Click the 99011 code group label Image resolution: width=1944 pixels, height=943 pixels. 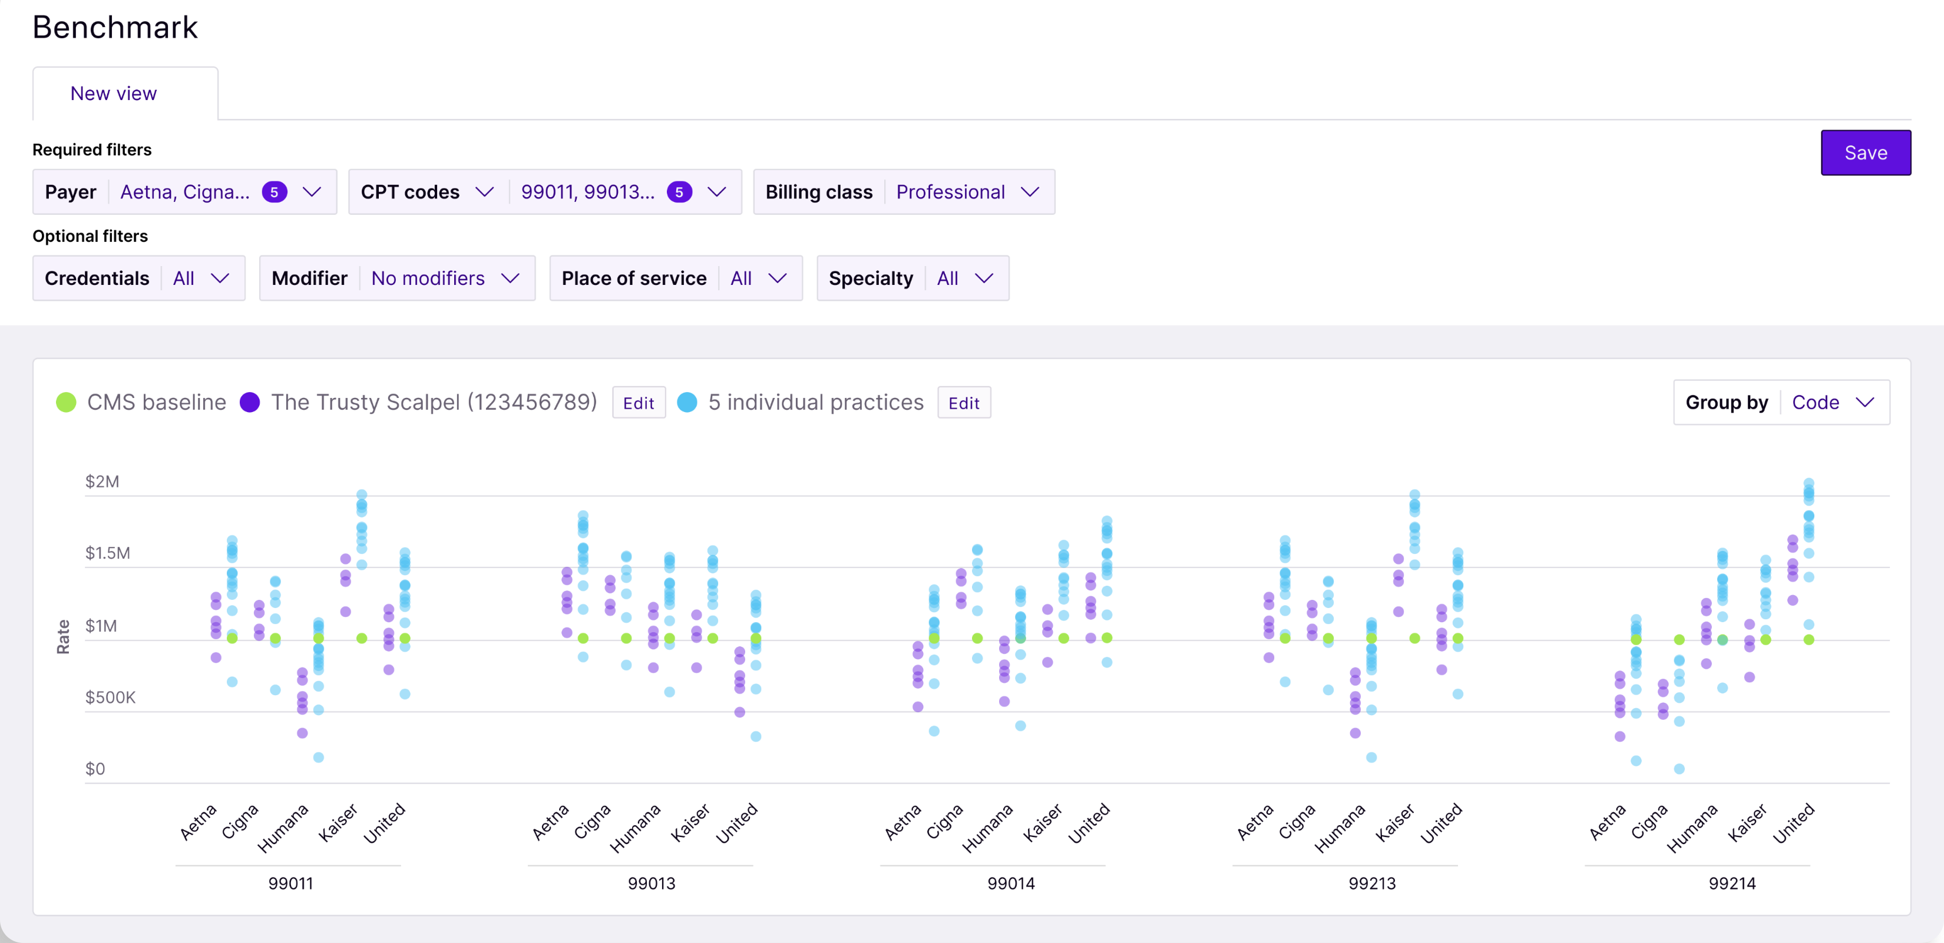tap(290, 884)
